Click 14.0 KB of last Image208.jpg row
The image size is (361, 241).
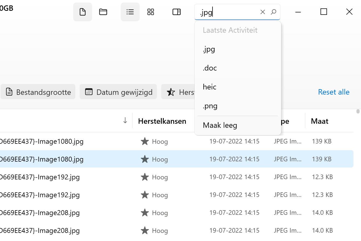coord(322,230)
